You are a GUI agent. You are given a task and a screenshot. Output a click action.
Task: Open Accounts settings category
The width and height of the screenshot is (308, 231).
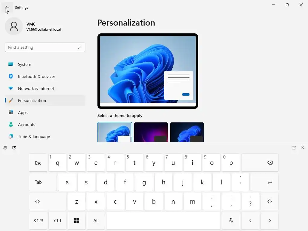click(45, 125)
